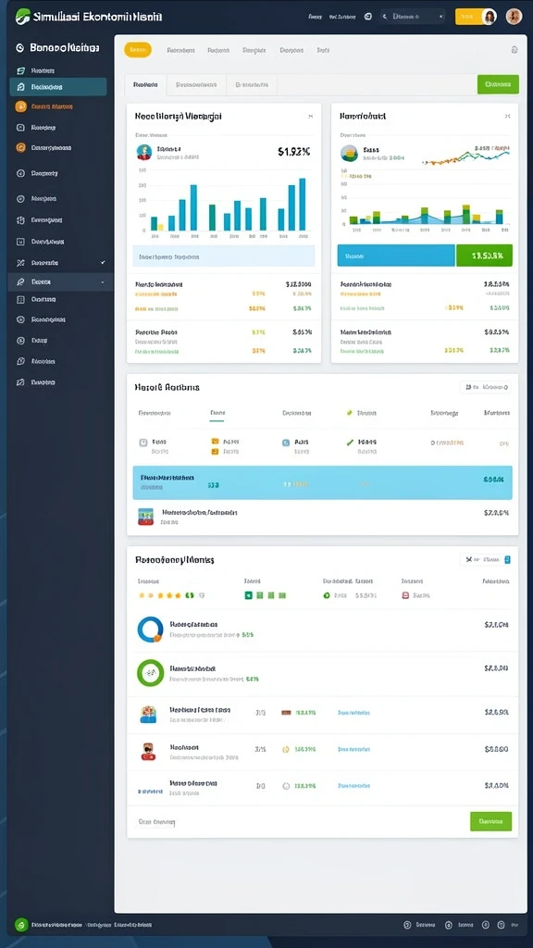Open the list row with the blue donut icon
The width and height of the screenshot is (533, 948).
(x=322, y=630)
